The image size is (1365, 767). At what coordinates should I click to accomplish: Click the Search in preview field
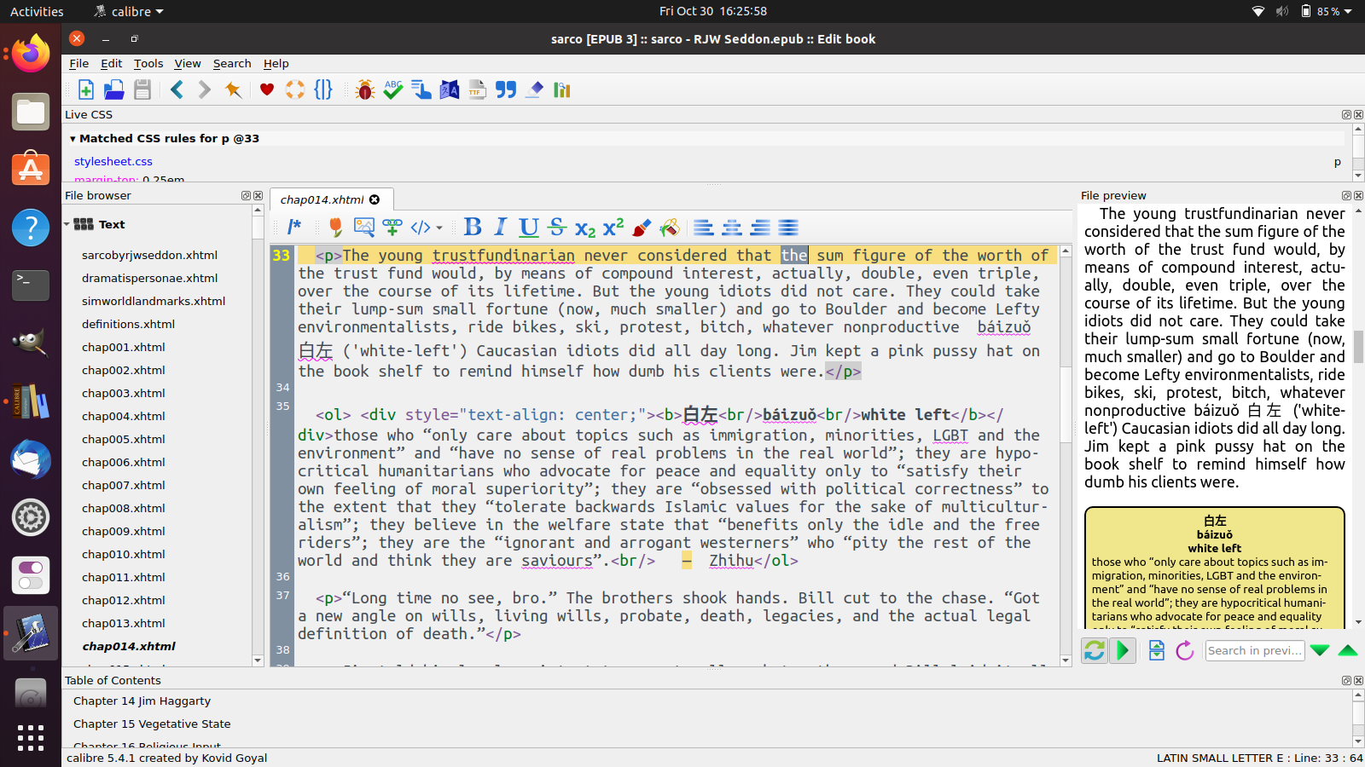(x=1254, y=650)
